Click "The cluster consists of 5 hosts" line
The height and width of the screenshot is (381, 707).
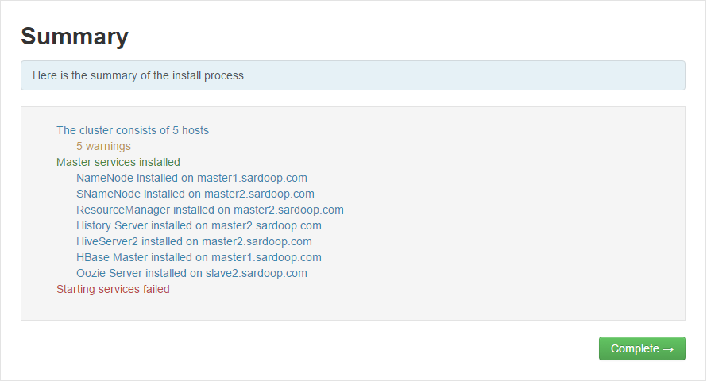(x=133, y=130)
